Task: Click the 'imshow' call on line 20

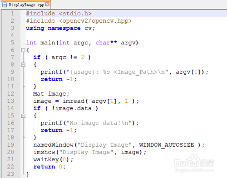Action: tap(44, 152)
